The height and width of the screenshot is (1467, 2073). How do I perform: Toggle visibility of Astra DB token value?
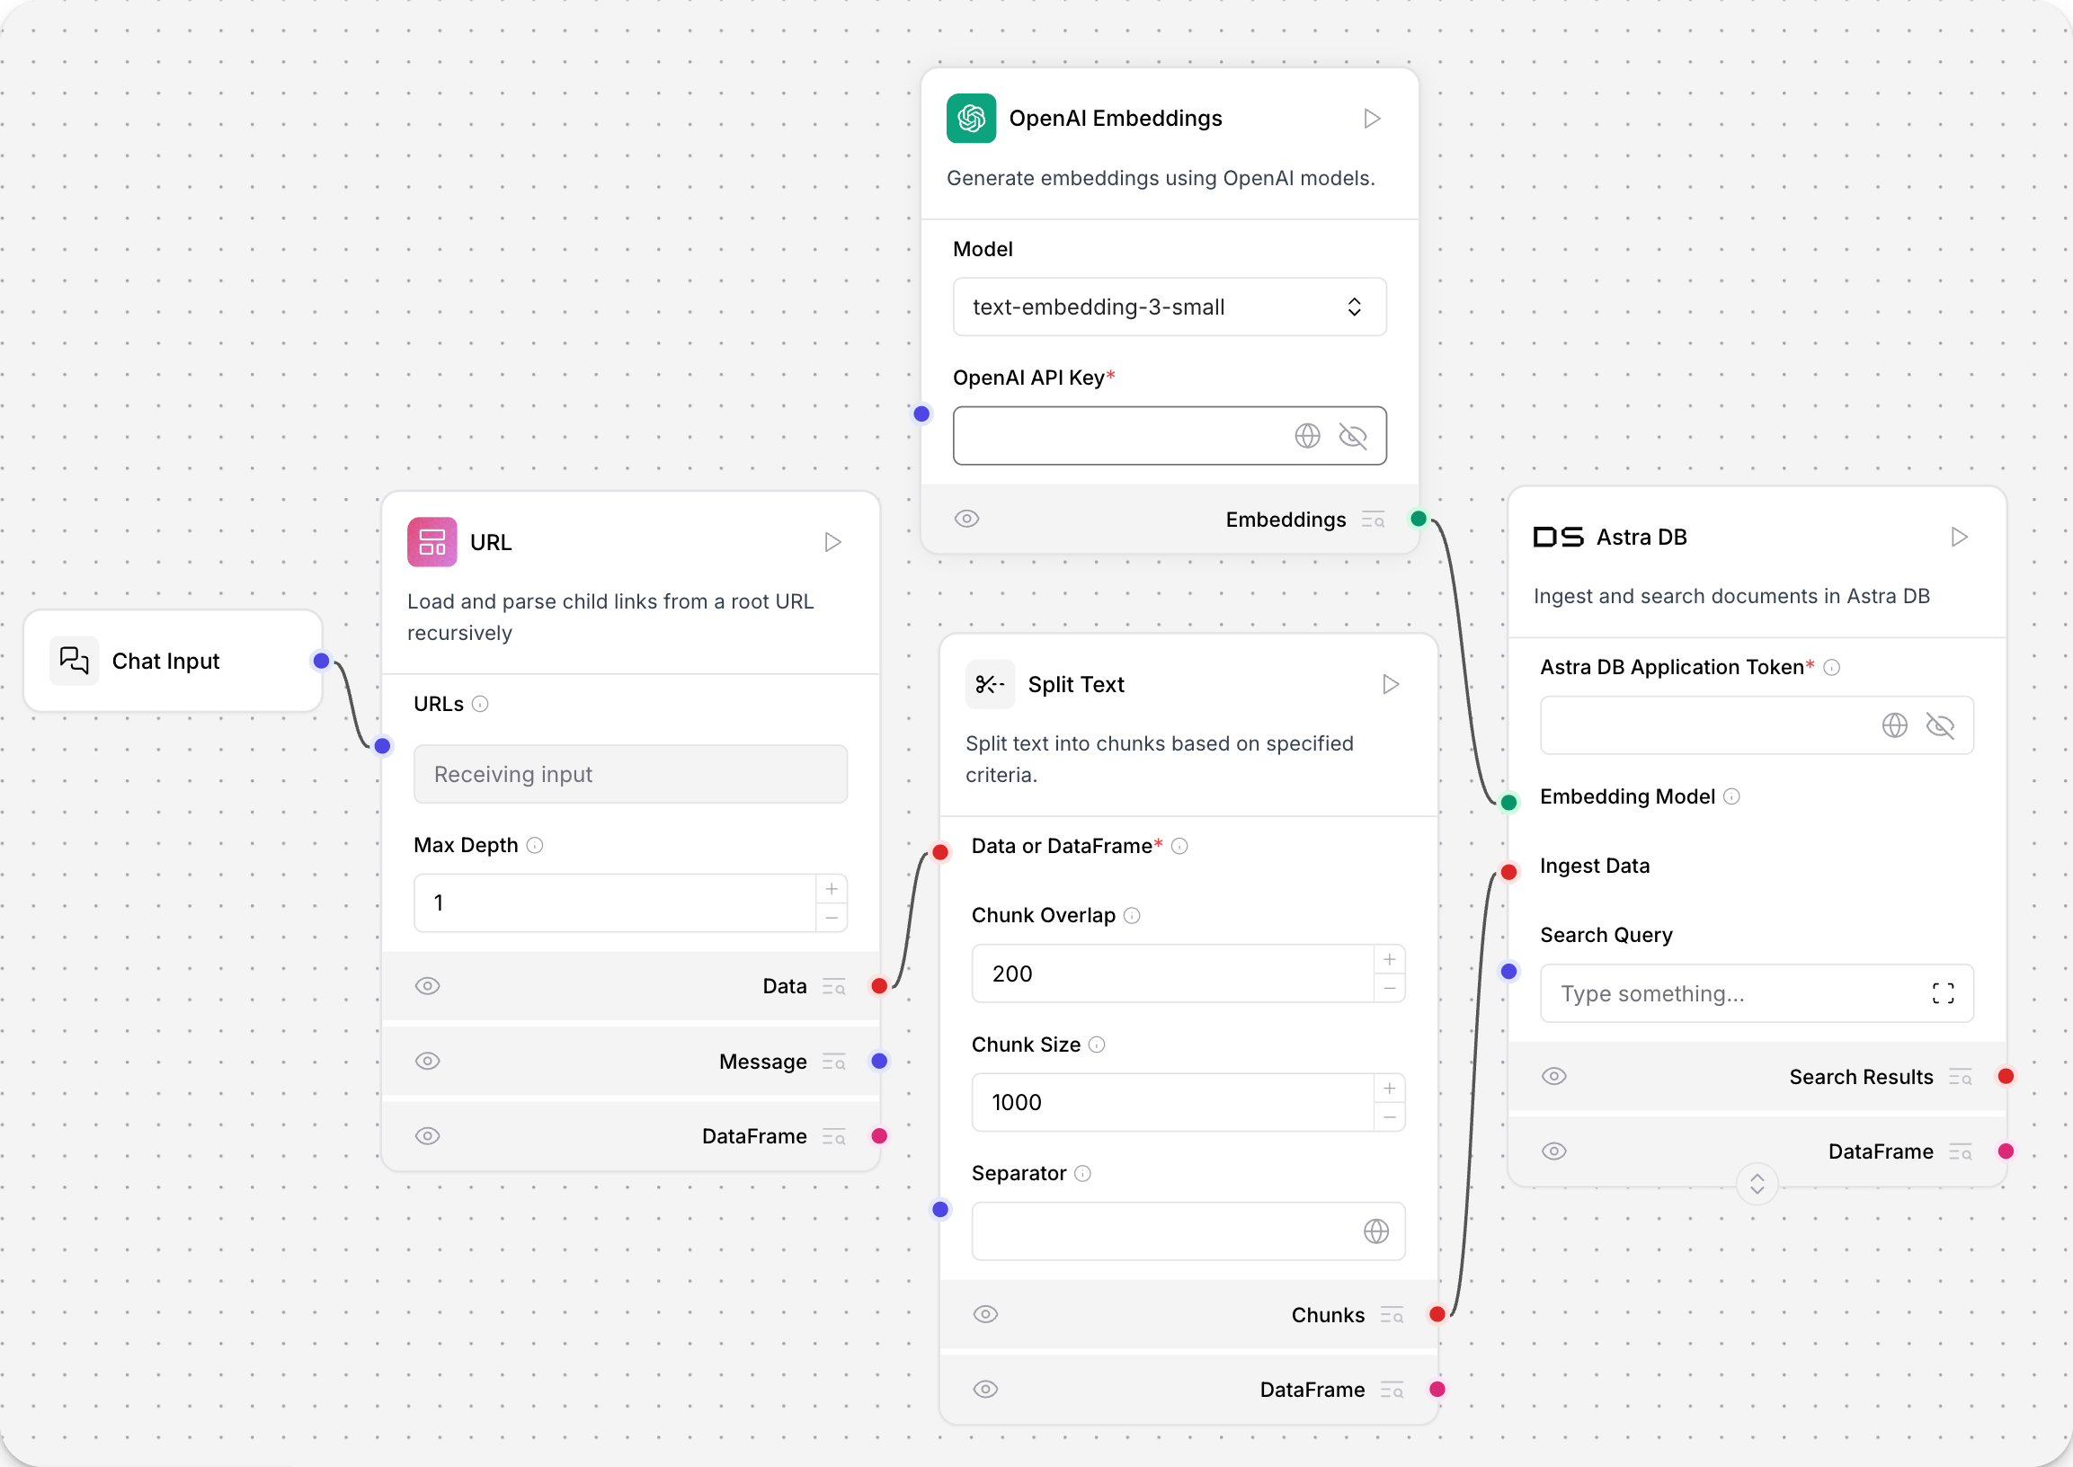pos(1939,725)
